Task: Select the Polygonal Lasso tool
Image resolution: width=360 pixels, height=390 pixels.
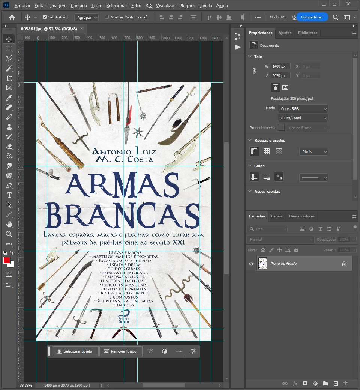Action: point(9,58)
